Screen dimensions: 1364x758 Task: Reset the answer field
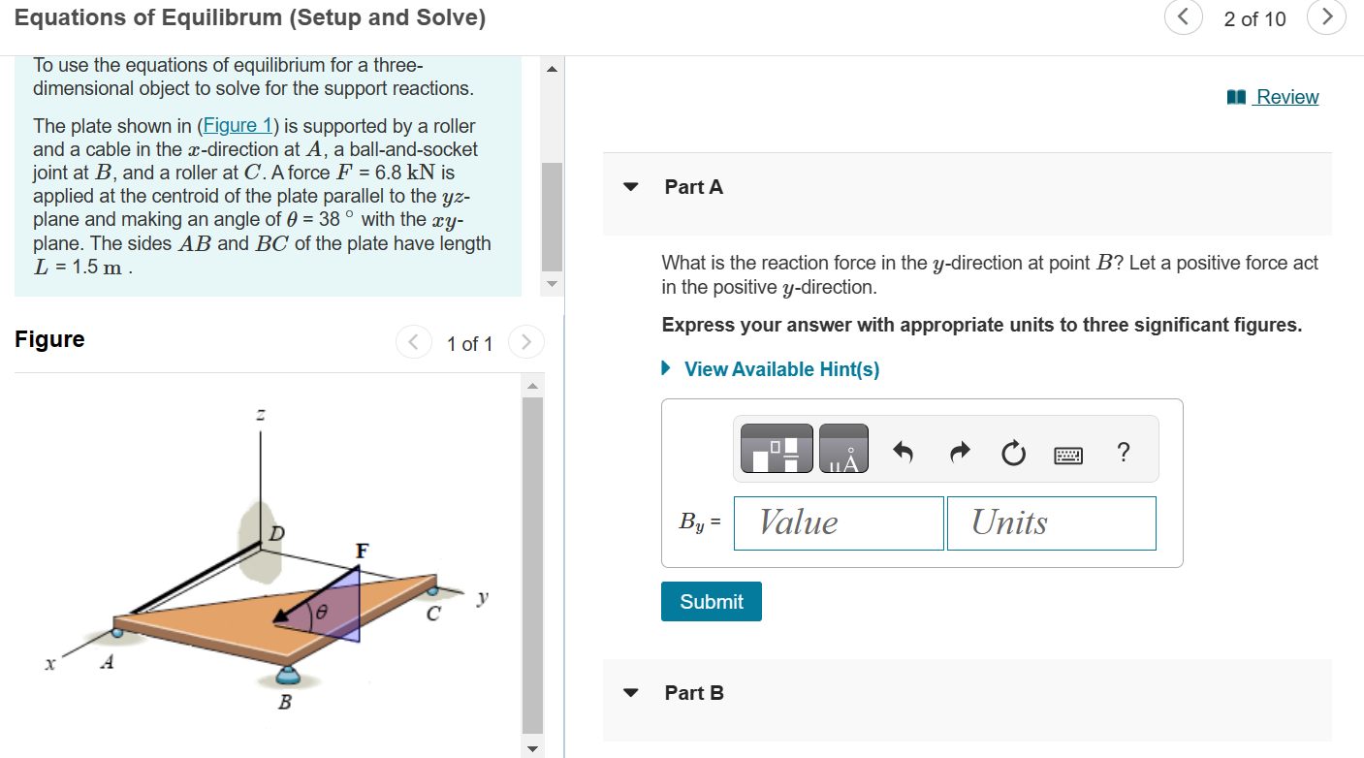pos(1012,452)
